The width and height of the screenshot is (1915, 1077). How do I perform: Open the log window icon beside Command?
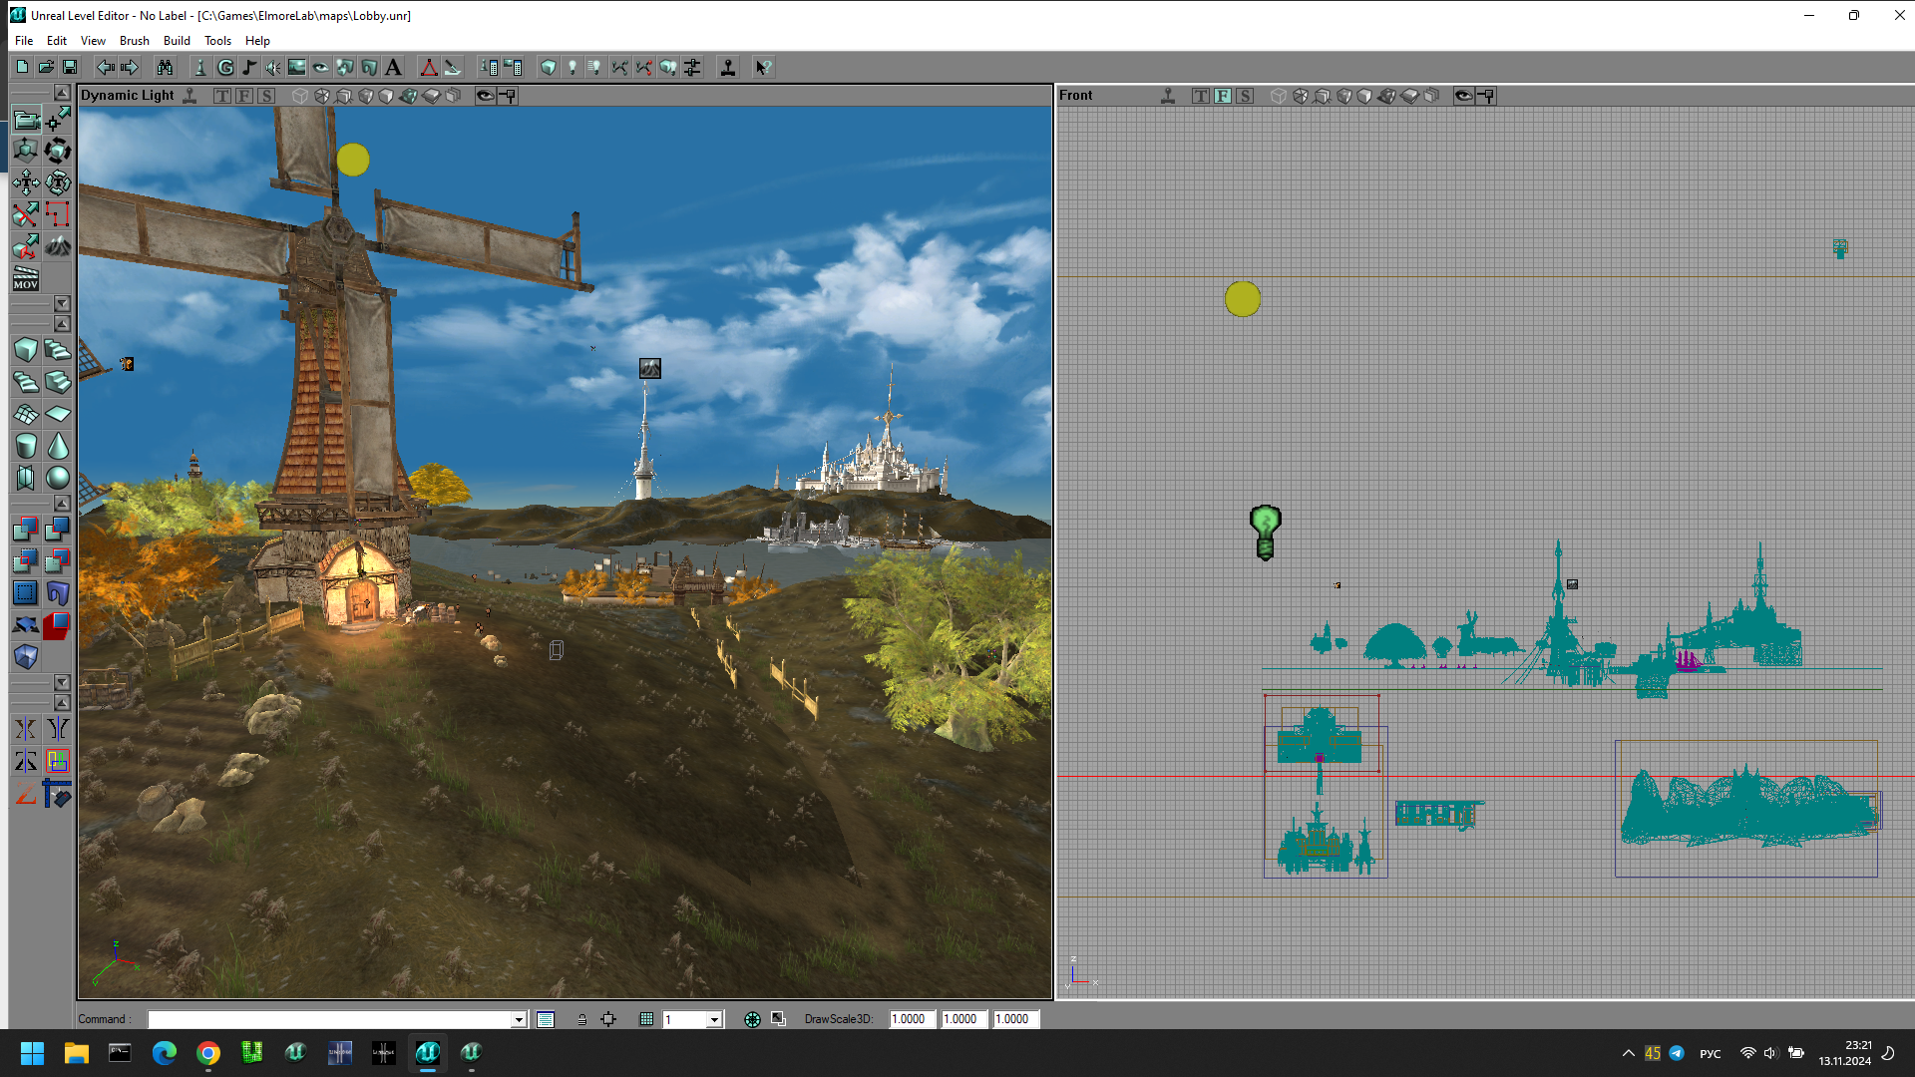(x=546, y=1019)
